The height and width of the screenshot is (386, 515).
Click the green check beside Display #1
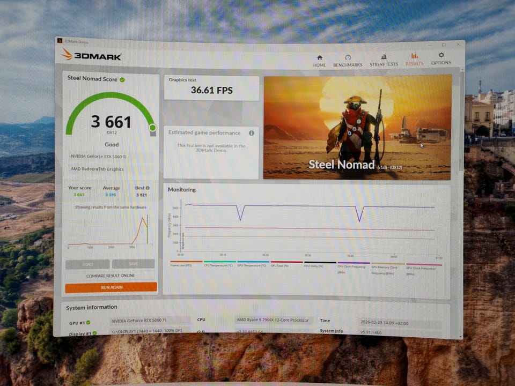tap(94, 333)
